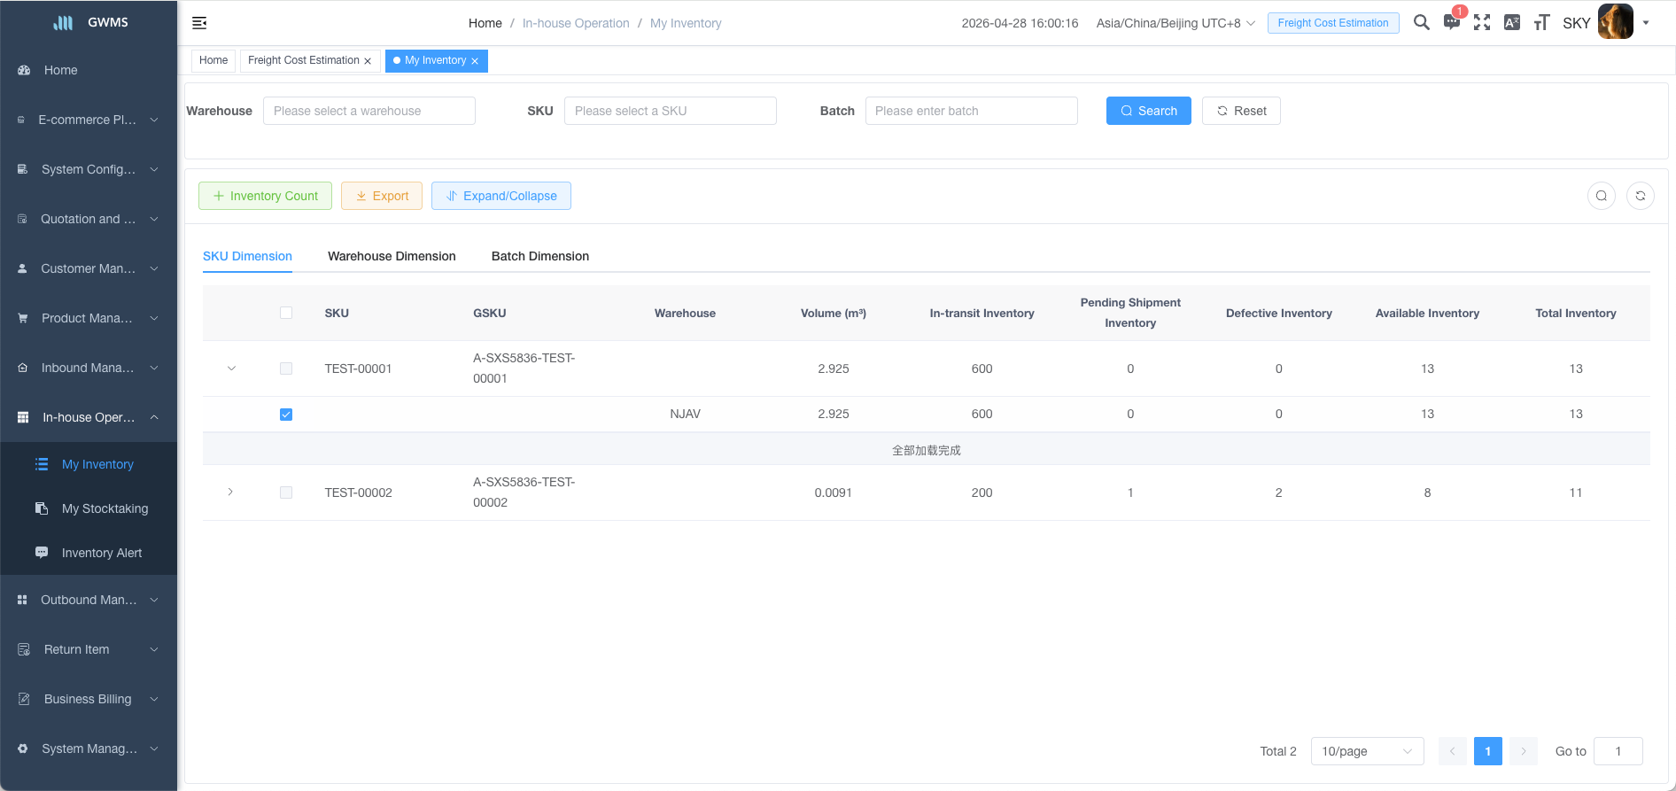1676x791 pixels.
Task: Open font size adjustment icon
Action: coord(1541,23)
